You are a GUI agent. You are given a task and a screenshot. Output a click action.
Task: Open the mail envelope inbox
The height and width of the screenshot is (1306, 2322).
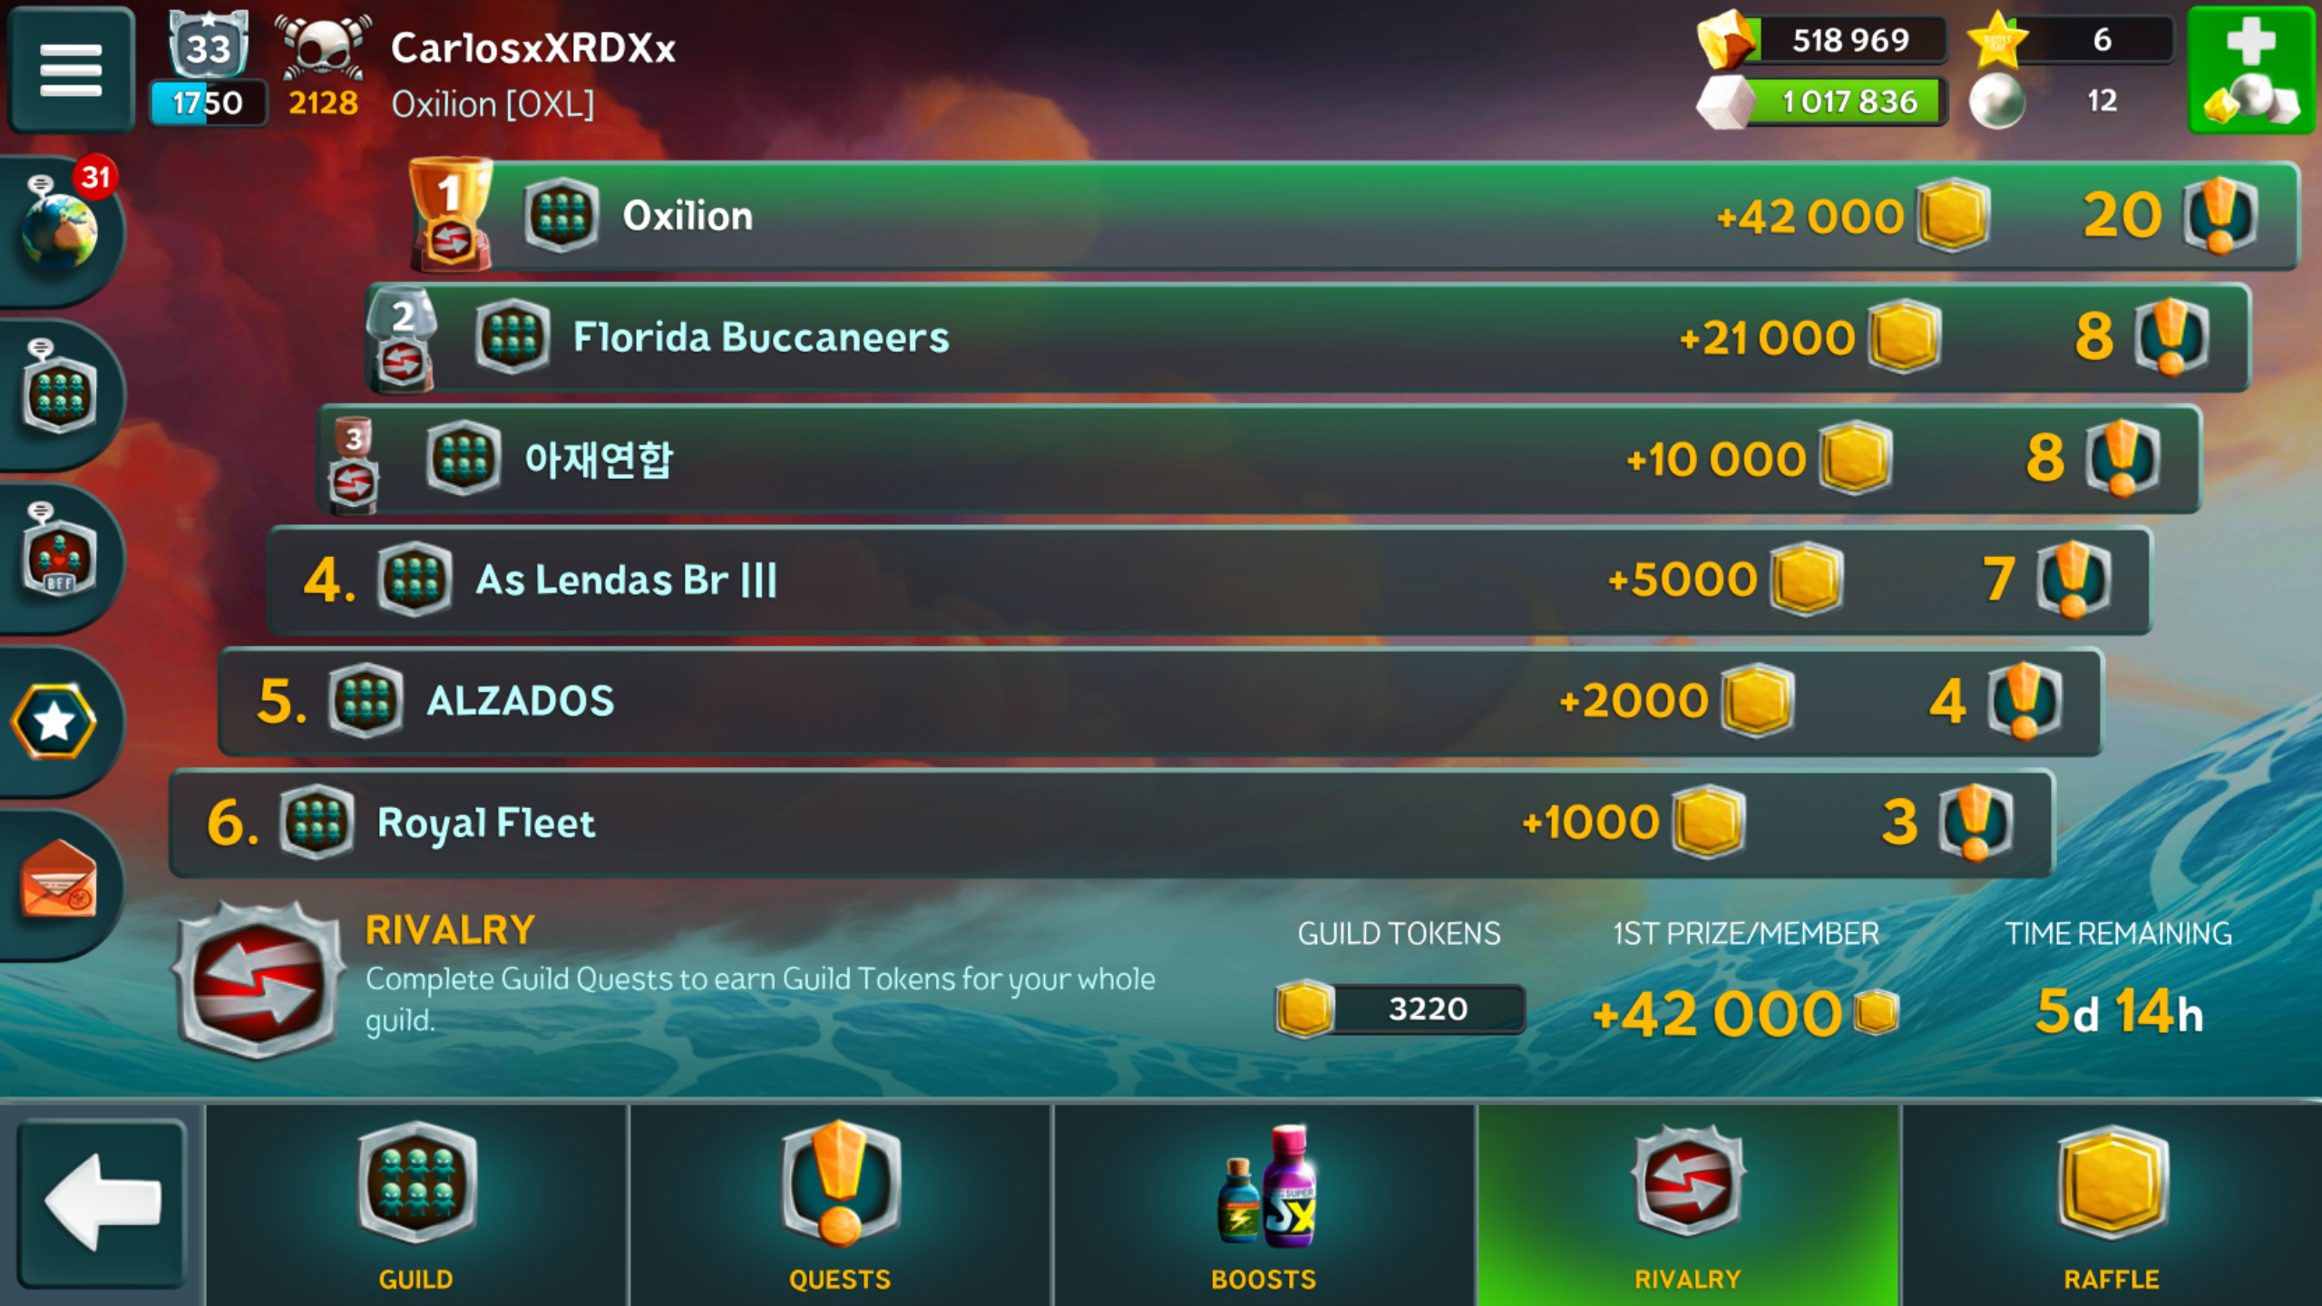[x=58, y=882]
